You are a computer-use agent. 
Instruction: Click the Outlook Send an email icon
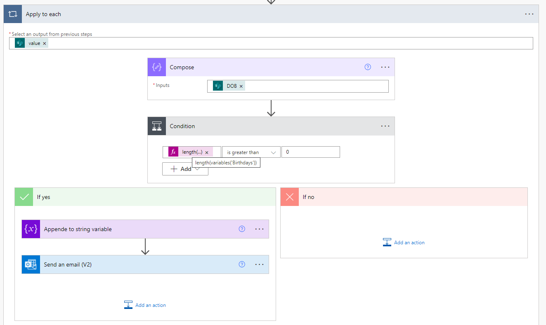31,264
